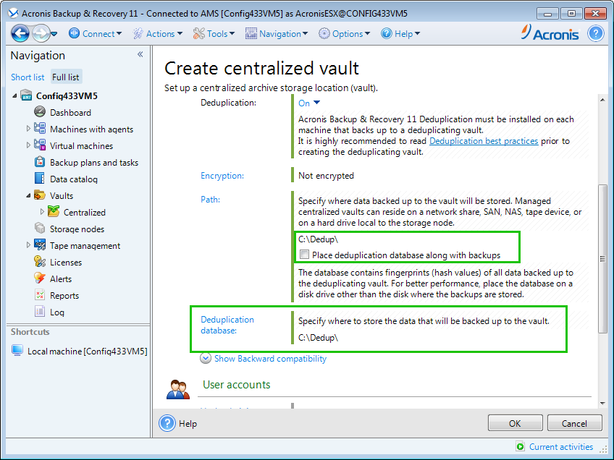Open the Actions menu
This screenshot has width=614, height=460.
click(x=157, y=34)
